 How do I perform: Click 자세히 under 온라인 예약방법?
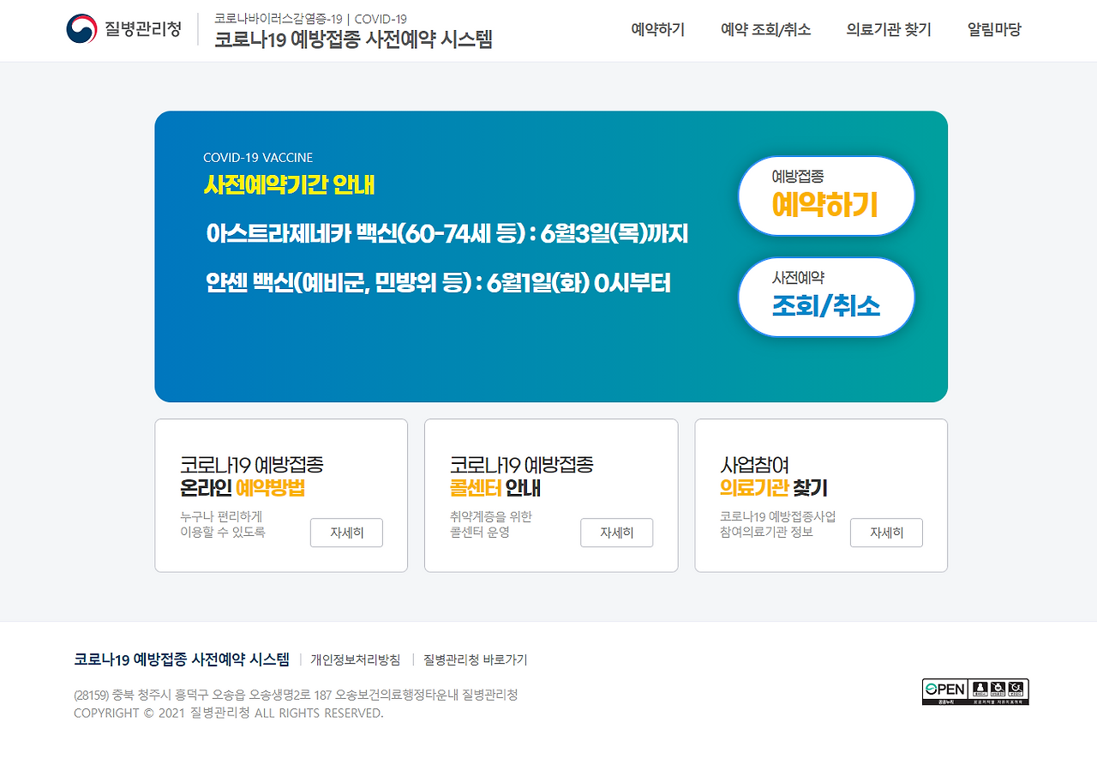pyautogui.click(x=346, y=533)
